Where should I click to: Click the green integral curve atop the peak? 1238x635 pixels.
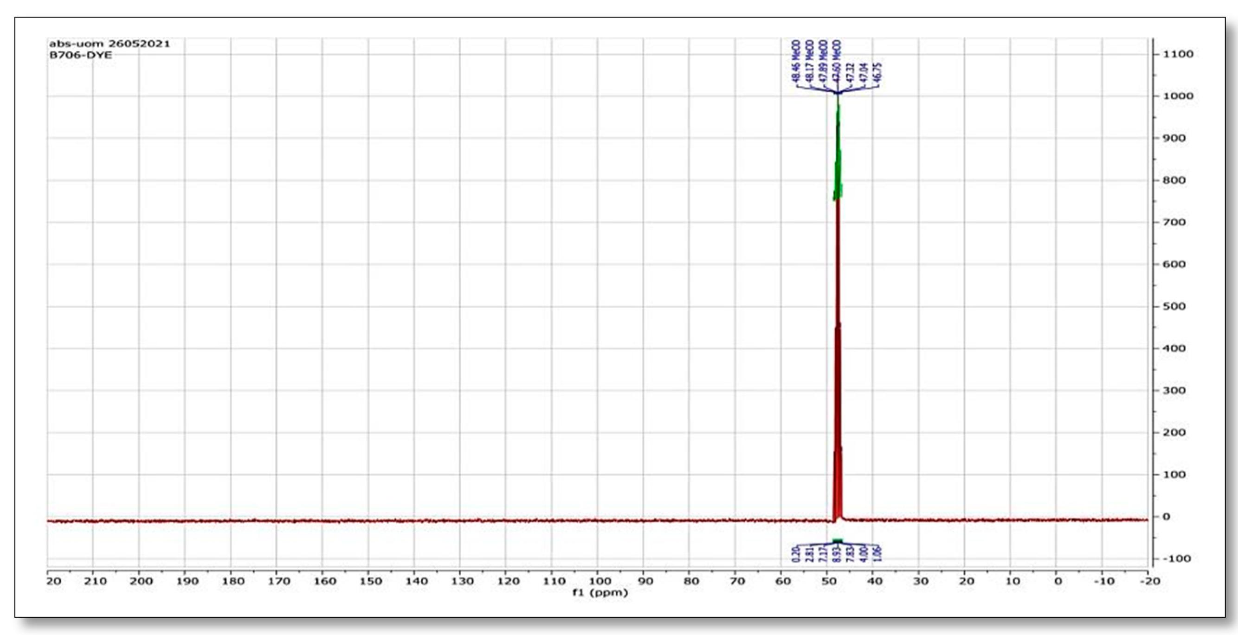(x=838, y=159)
